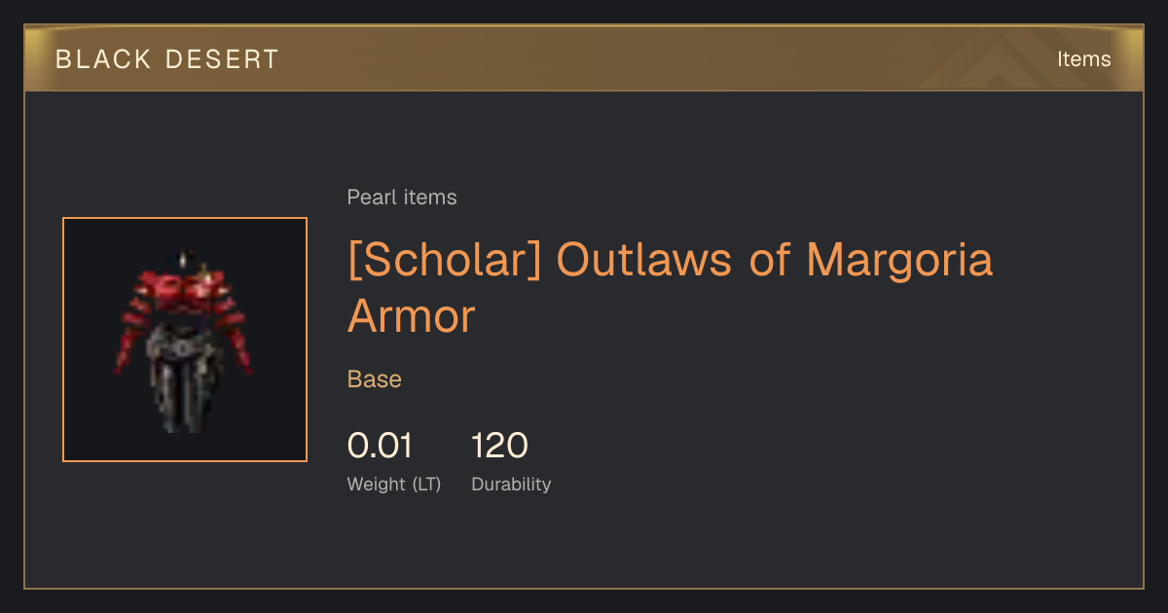The width and height of the screenshot is (1168, 613).
Task: Click the orange-bordered thumbnail frame edge
Action: 185,218
